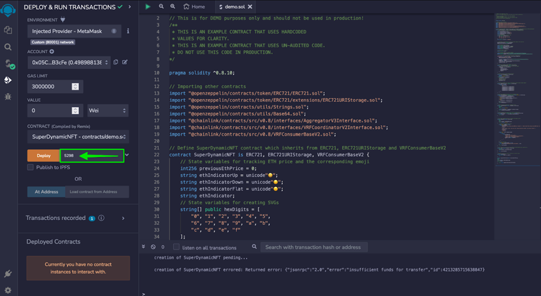Image resolution: width=541 pixels, height=296 pixels.
Task: Click the string[] public hexDigits line
Action: point(220,209)
